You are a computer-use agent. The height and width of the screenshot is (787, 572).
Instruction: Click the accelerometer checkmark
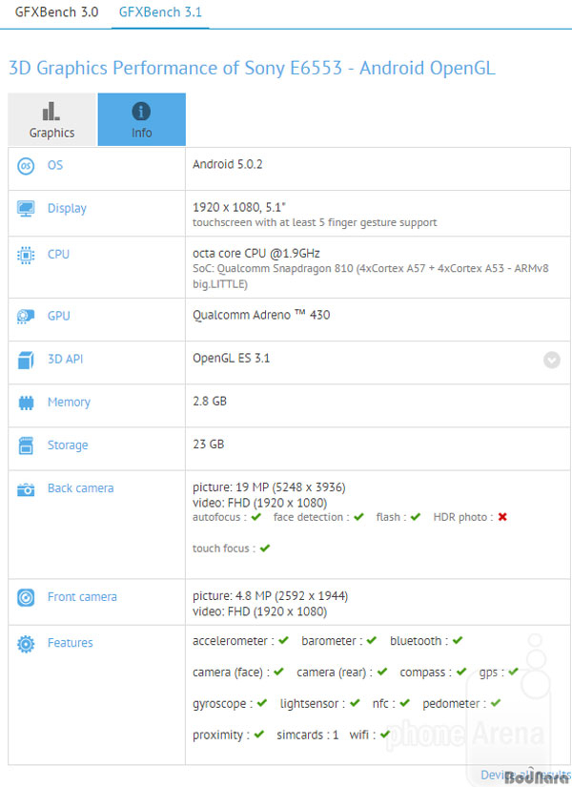(x=283, y=640)
